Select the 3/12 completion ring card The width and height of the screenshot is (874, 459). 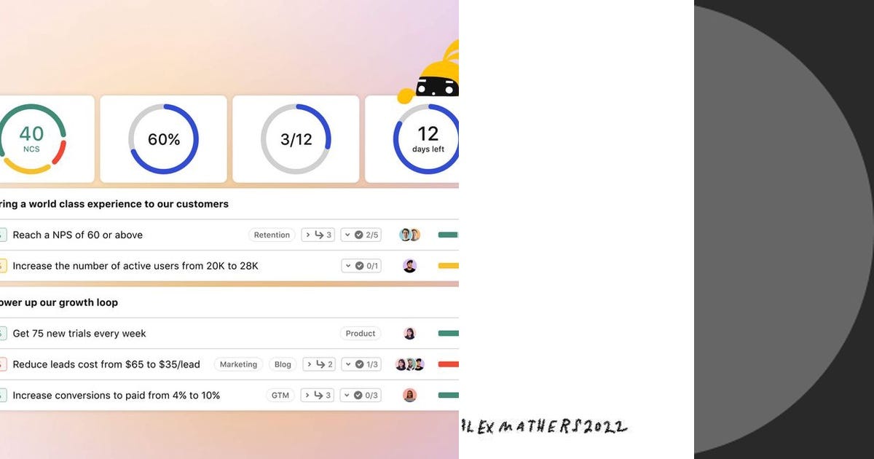coord(296,138)
